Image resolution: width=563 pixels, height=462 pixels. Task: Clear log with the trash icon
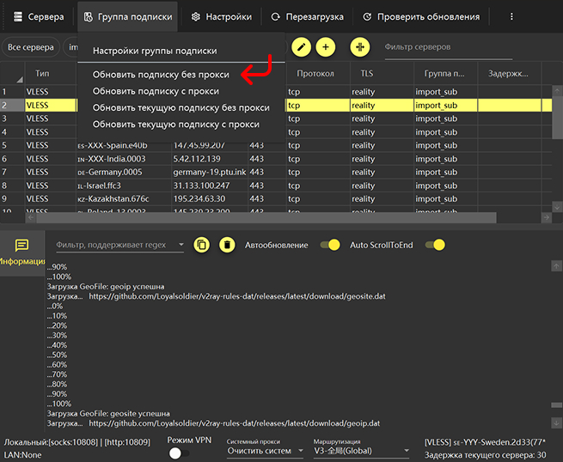point(227,246)
